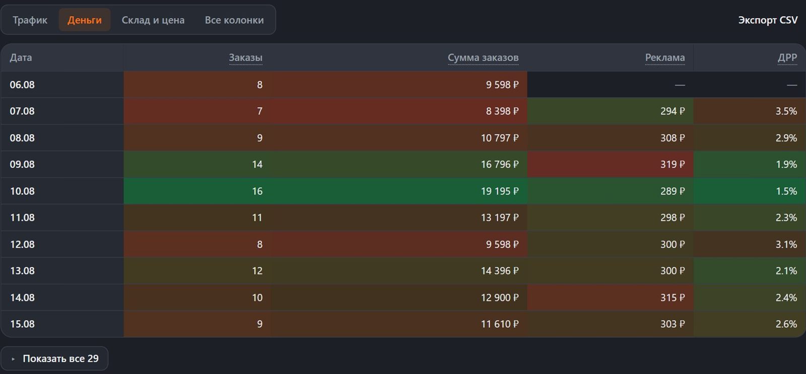Open the Склад и цена tab
Screen dimensions: 806x374
(153, 20)
